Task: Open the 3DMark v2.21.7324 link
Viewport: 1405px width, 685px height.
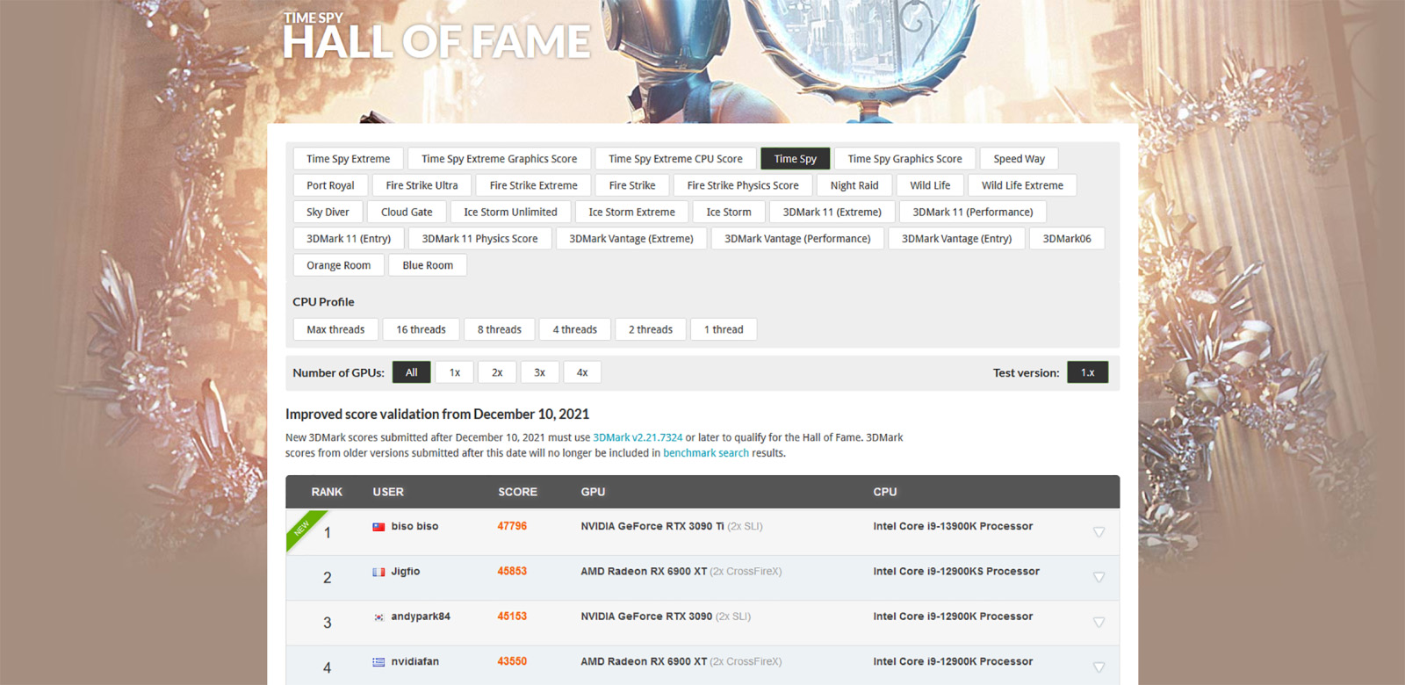Action: 638,437
